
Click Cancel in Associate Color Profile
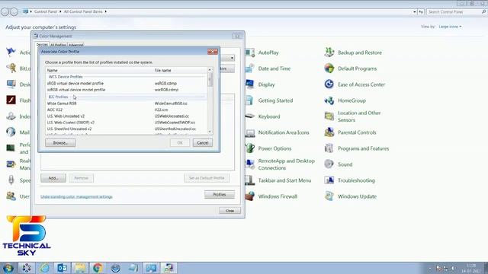203,143
